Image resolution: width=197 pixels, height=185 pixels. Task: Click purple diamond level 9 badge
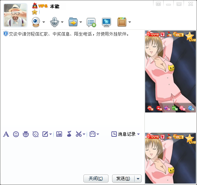(167, 108)
